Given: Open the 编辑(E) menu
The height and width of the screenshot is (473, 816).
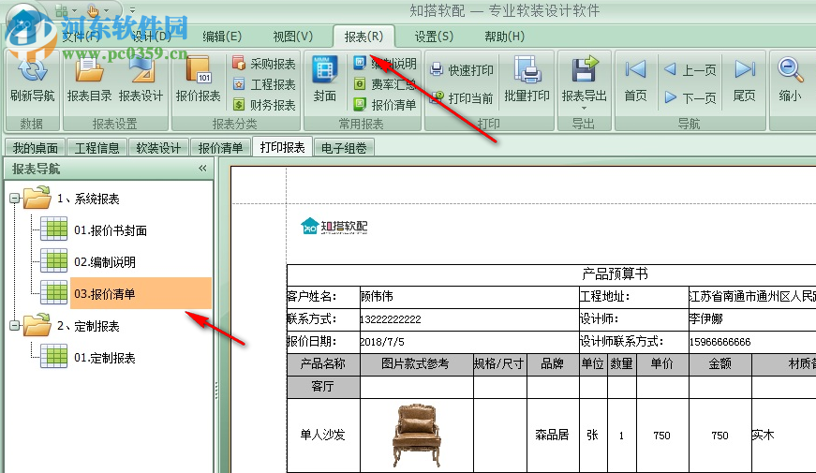Looking at the screenshot, I should (x=222, y=37).
